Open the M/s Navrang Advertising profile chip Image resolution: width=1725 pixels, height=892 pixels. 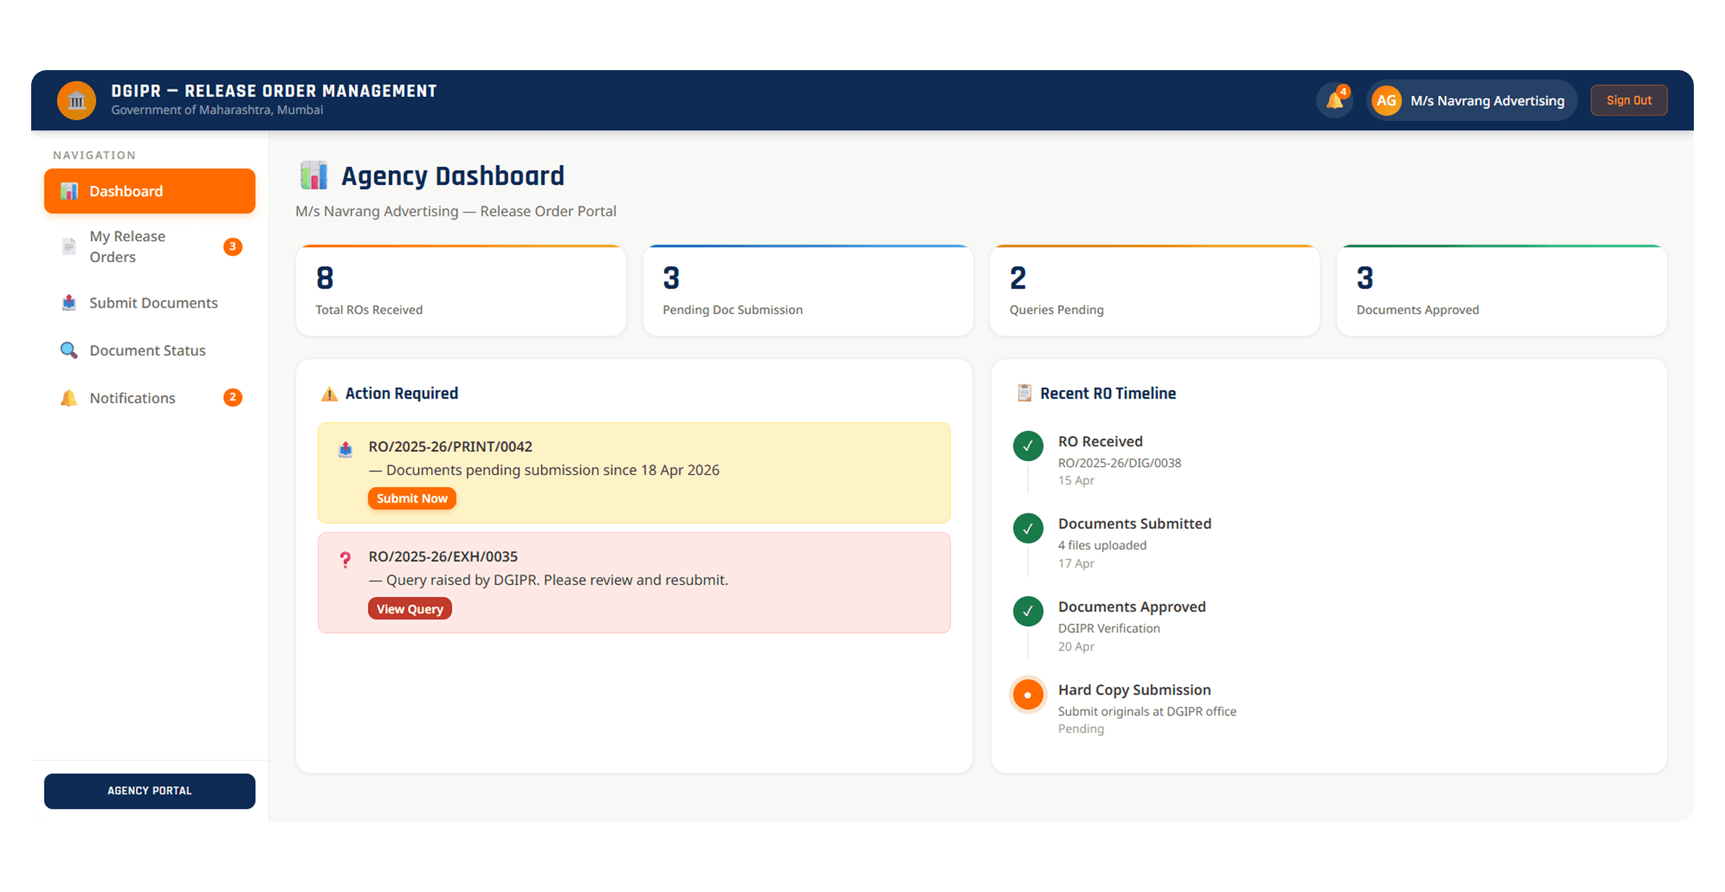(x=1471, y=101)
